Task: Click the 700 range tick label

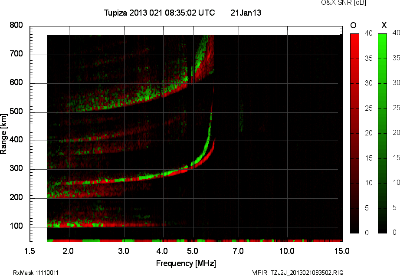Action: point(16,54)
